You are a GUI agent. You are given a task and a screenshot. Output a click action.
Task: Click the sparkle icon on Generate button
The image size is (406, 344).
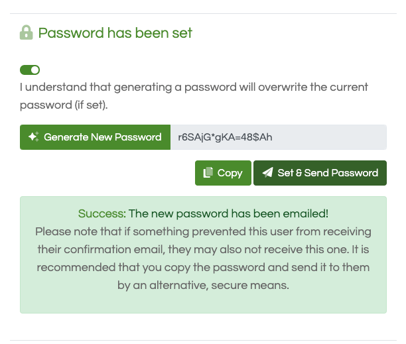[34, 137]
